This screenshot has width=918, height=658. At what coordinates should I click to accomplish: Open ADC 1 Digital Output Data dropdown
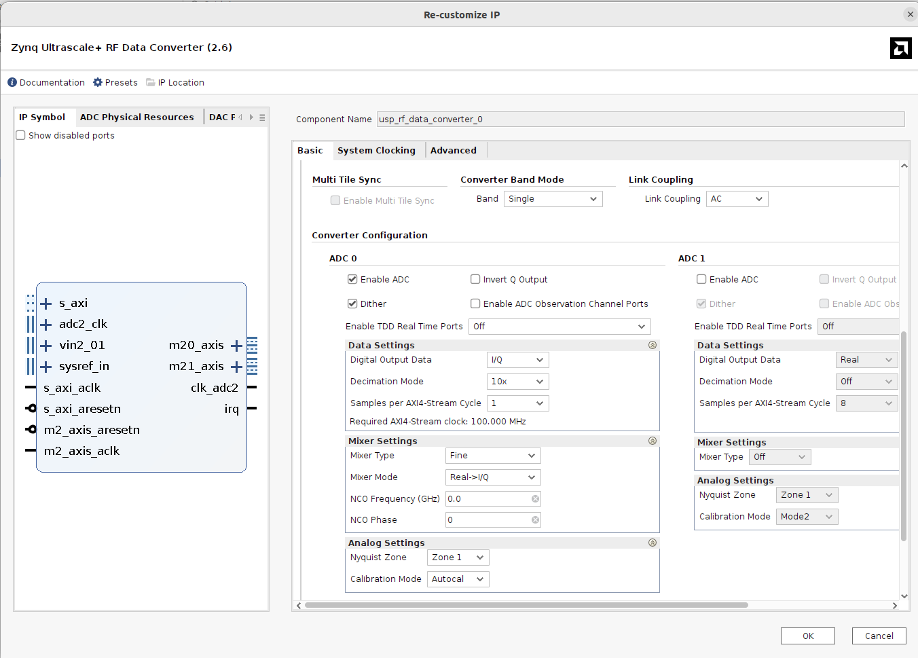pos(866,360)
